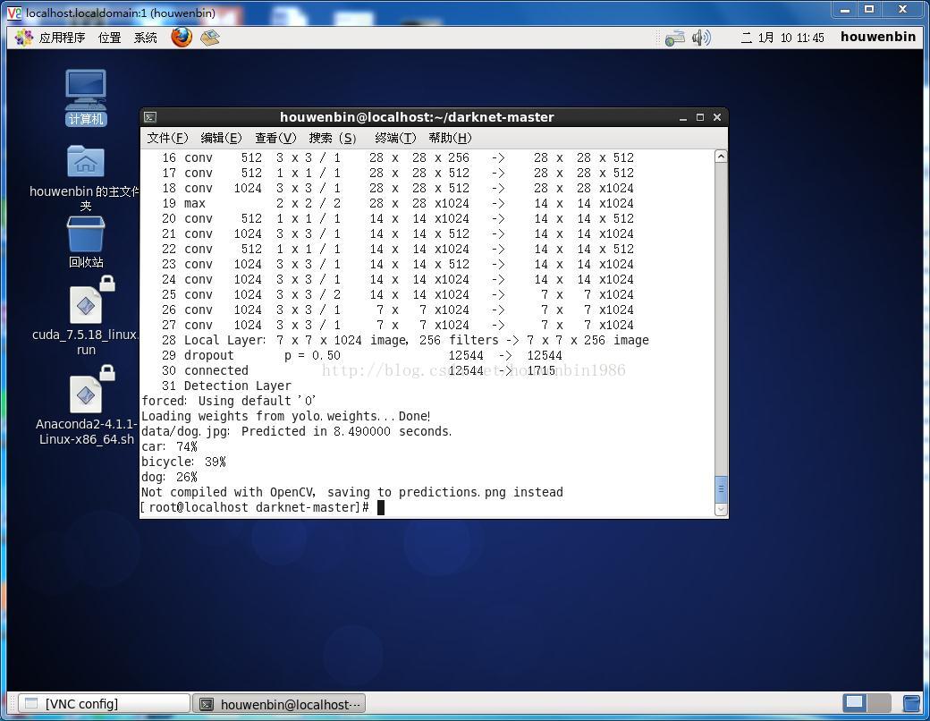Click the '19 max' layer line

tap(397, 203)
